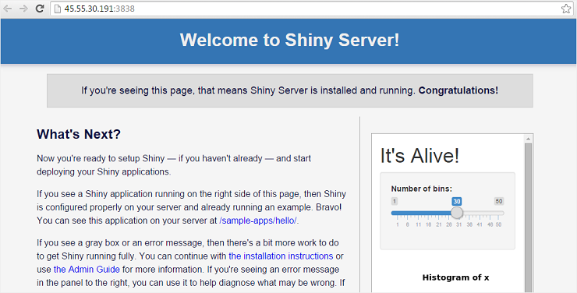The image size is (577, 293).
Task: Click the vertical scrollbar in the sample app
Action: point(528,217)
